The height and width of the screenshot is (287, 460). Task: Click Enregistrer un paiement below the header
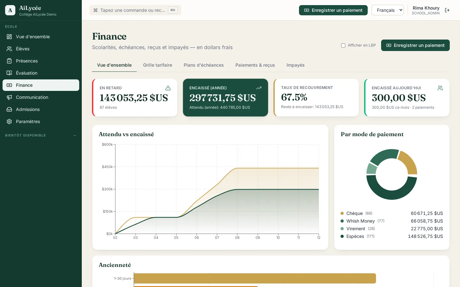[415, 45]
